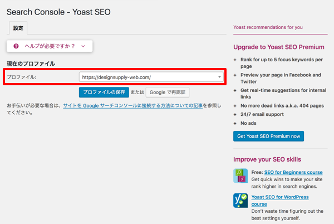
Task: Open the プロファイル dropdown with designsupply-web.com
Action: pos(151,77)
